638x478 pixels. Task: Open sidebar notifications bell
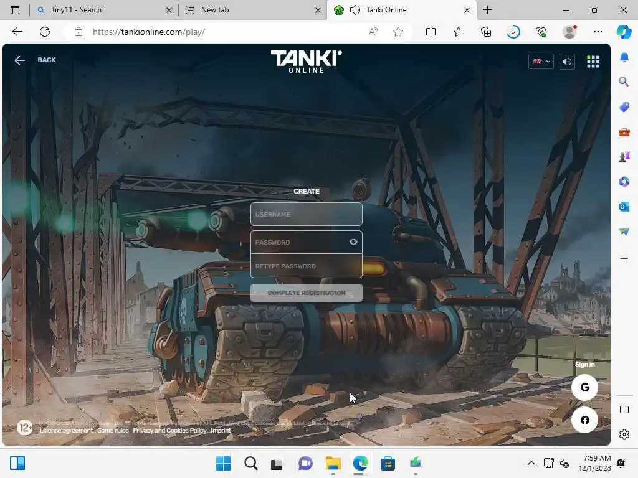(x=624, y=57)
